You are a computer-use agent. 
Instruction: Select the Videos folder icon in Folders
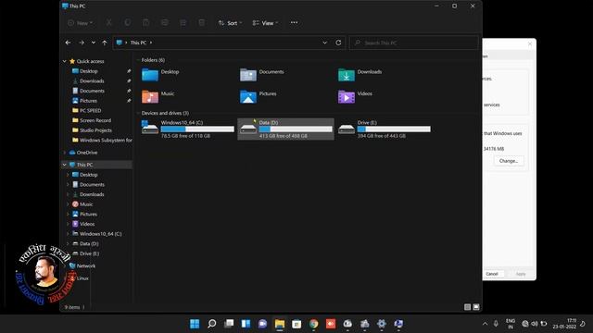point(347,96)
